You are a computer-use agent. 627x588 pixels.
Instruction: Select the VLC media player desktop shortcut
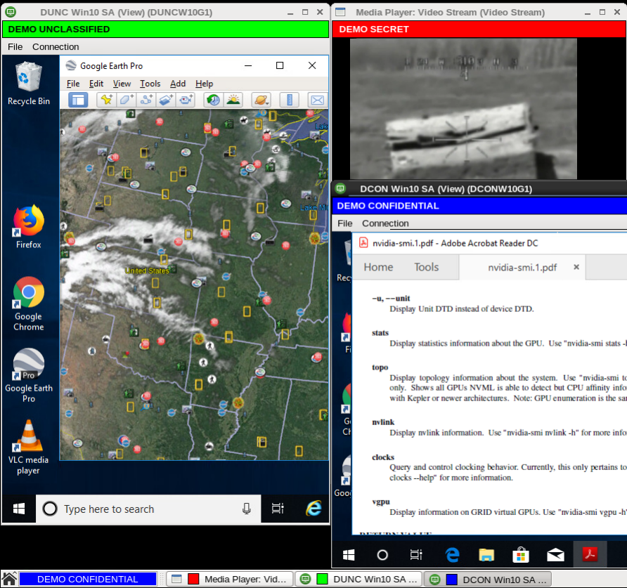[28, 447]
